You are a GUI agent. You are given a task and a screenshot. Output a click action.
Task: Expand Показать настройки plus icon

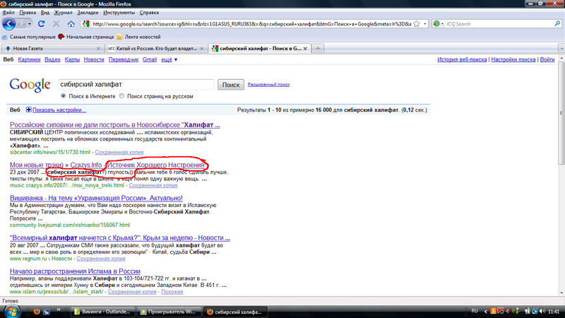click(28, 110)
